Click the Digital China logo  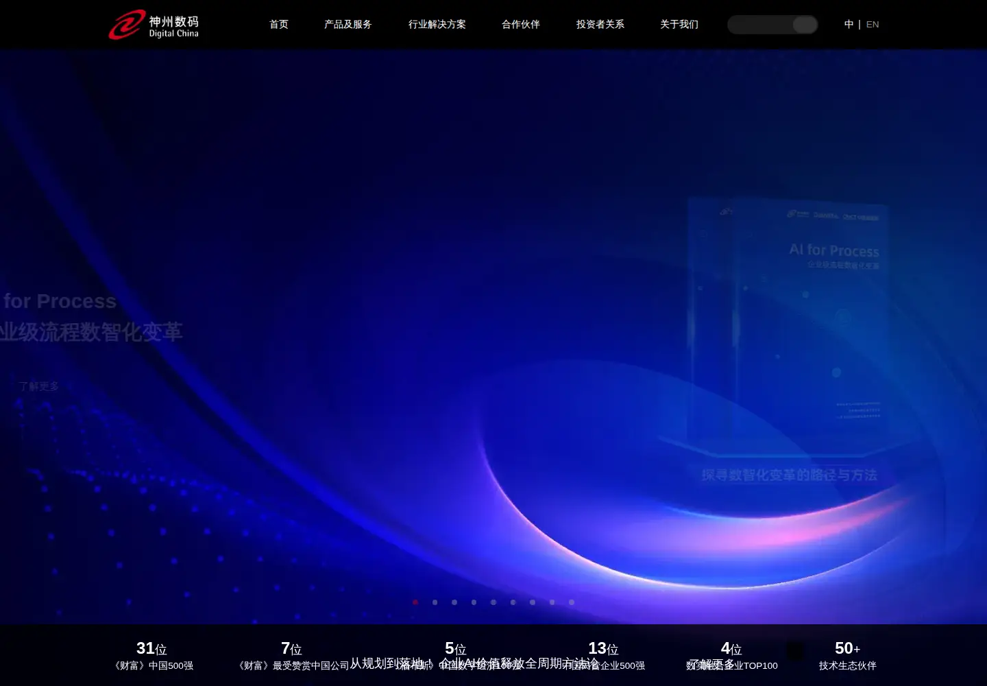tap(154, 25)
